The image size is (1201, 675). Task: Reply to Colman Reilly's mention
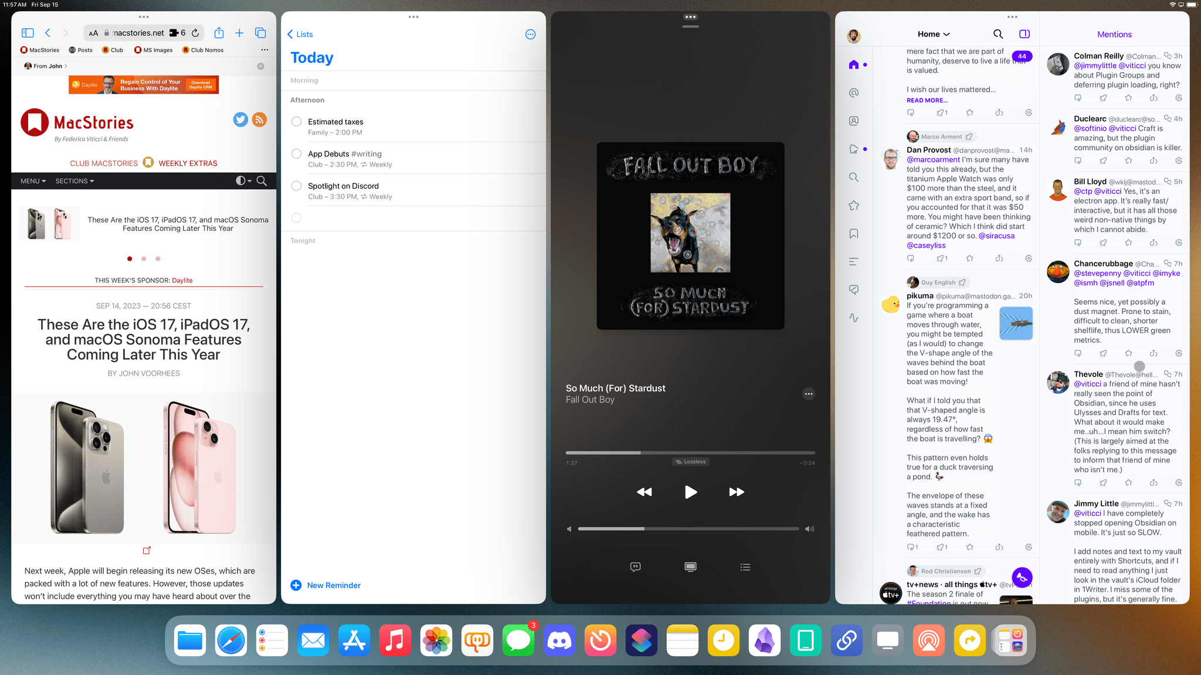pos(1078,98)
